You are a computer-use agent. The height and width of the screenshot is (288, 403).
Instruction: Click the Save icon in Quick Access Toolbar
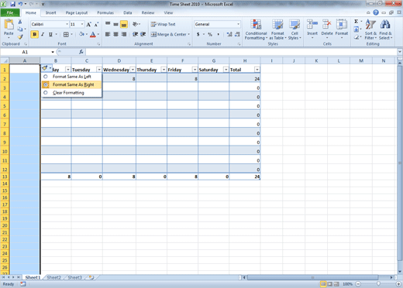click(12, 4)
